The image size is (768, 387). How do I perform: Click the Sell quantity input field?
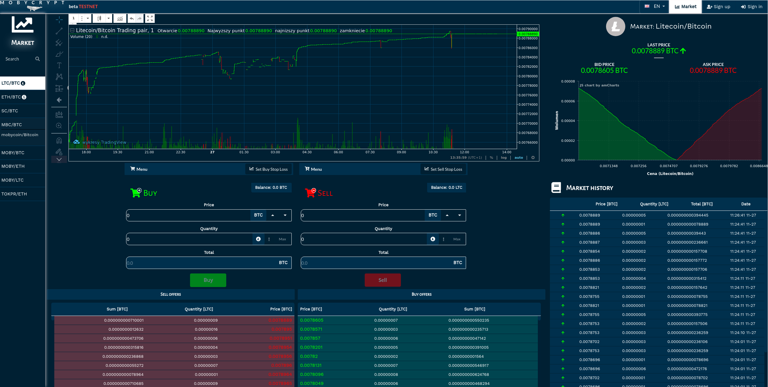364,239
